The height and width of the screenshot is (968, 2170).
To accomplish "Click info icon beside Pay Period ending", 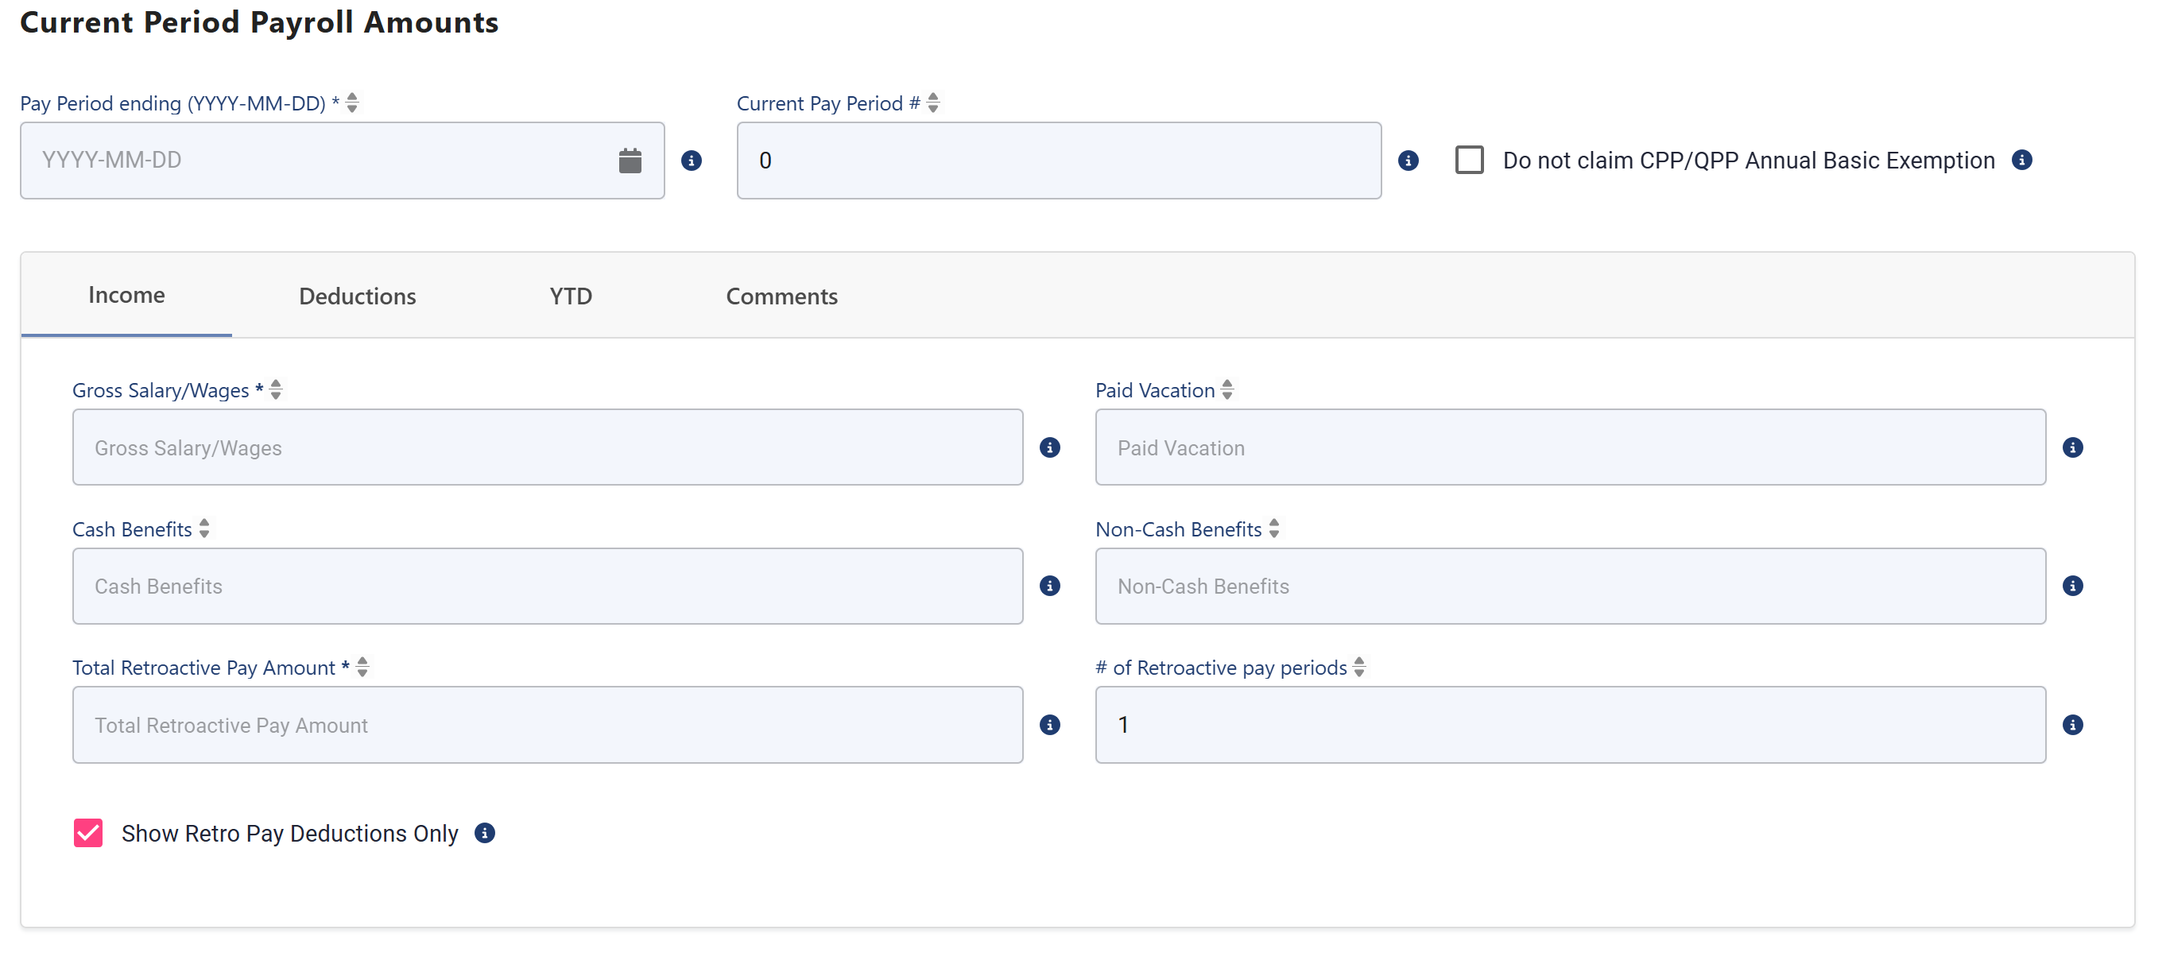I will point(691,160).
